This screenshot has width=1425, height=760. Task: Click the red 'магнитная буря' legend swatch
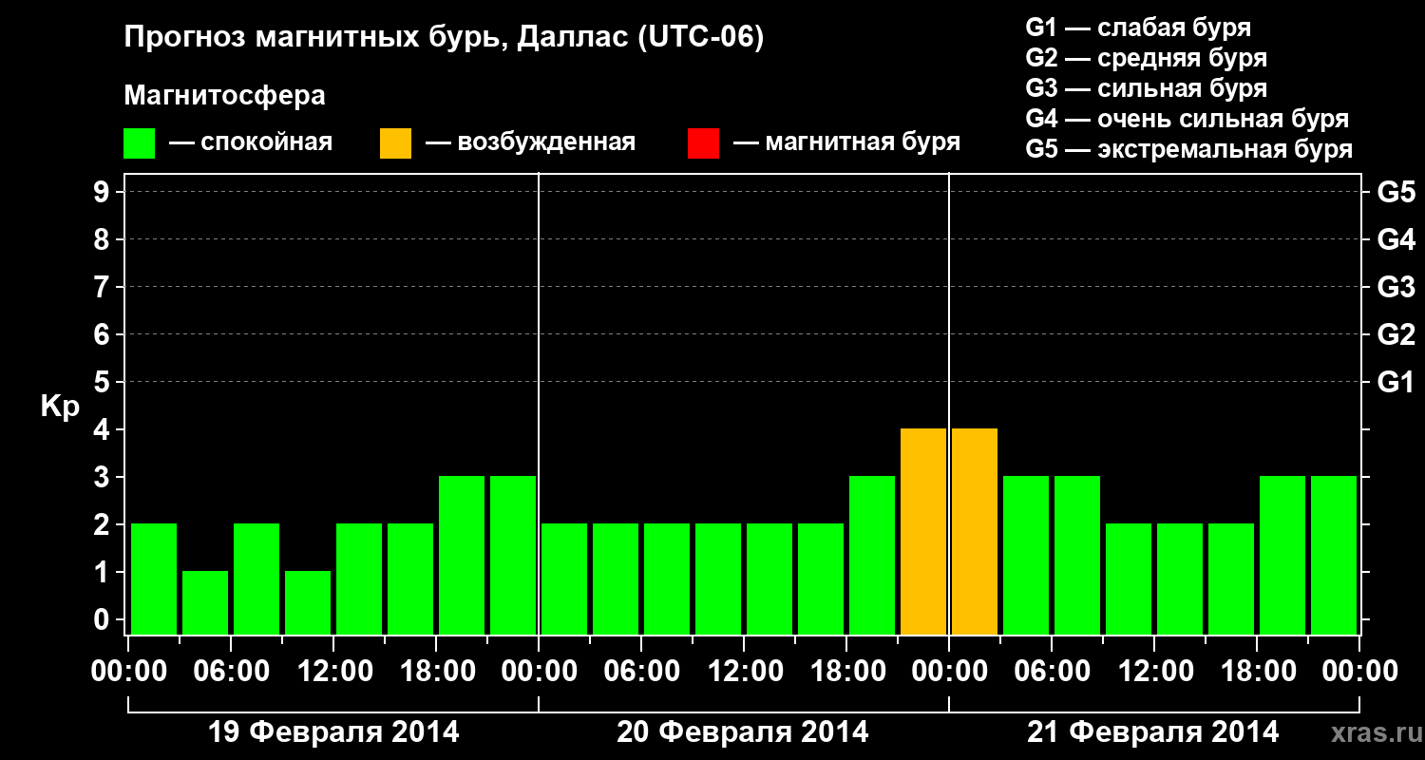click(703, 143)
